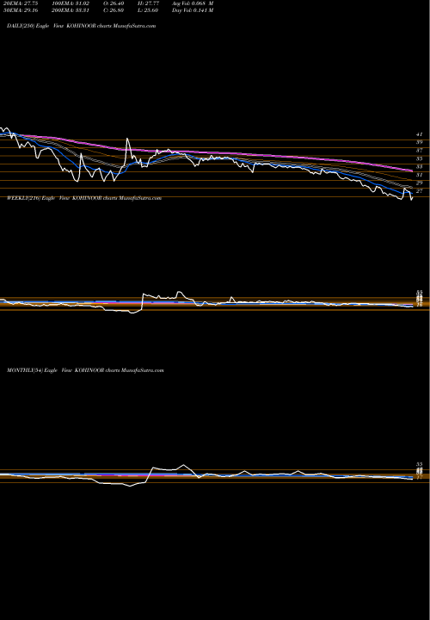Select the open price O: 26.40
The height and width of the screenshot is (620, 430).
pos(114,3)
